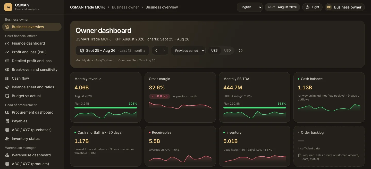Viewport: 371px width, 169px height.
Task: Open the Business owner role menu
Action: [x=345, y=7]
